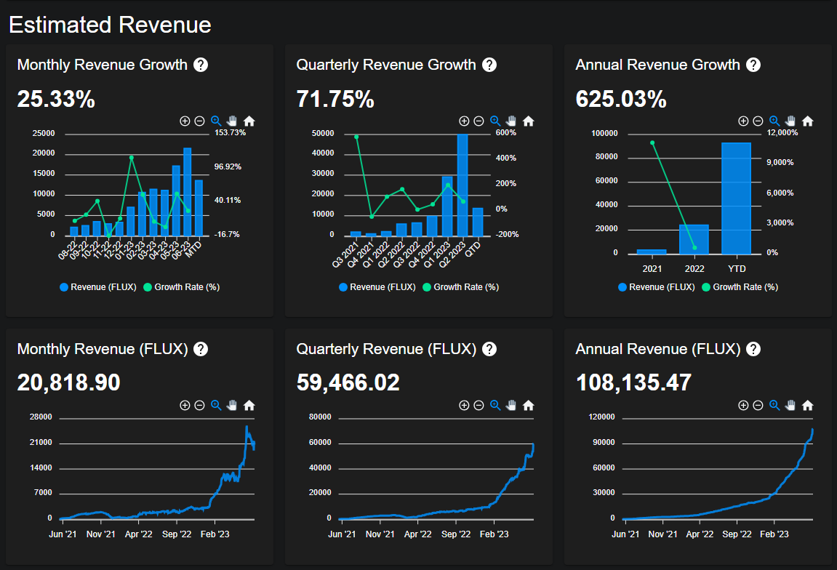Reset the Monthly Revenue Growth chart with the home icon
This screenshot has width=837, height=570.
click(249, 121)
